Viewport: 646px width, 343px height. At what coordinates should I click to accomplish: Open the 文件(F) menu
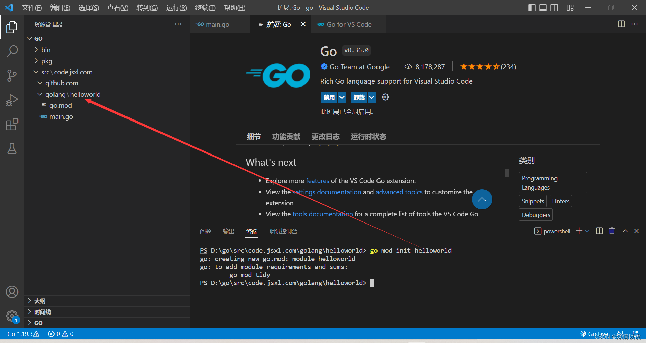tap(32, 8)
